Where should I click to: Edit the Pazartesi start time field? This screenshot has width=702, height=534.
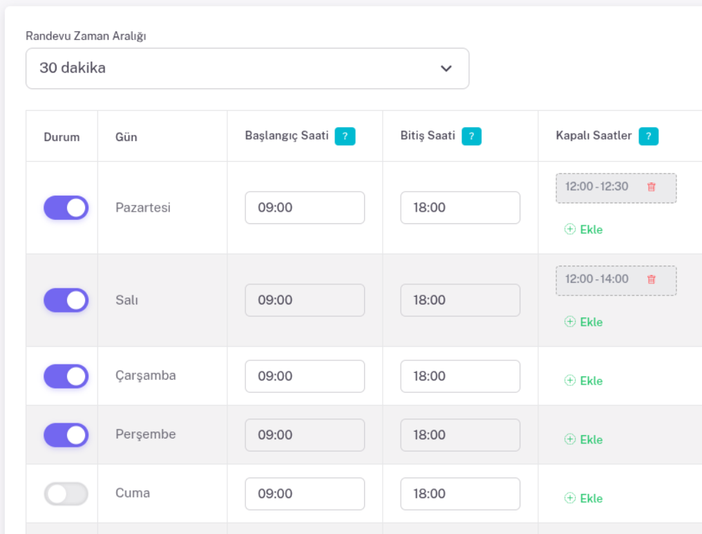[305, 208]
